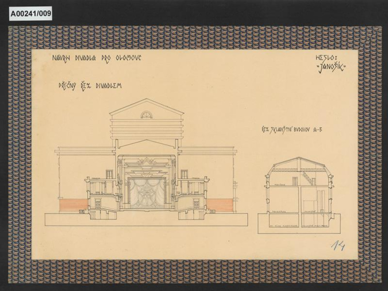
Task: Select the motto "JANOŠÍK"
Action: (331, 67)
